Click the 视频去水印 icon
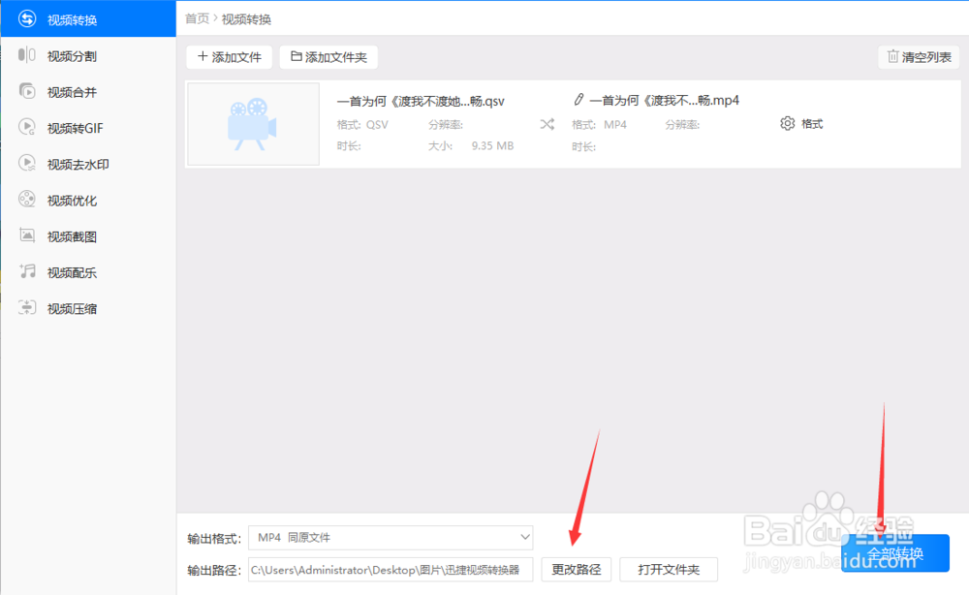Screen dimensions: 969x595 (27, 163)
